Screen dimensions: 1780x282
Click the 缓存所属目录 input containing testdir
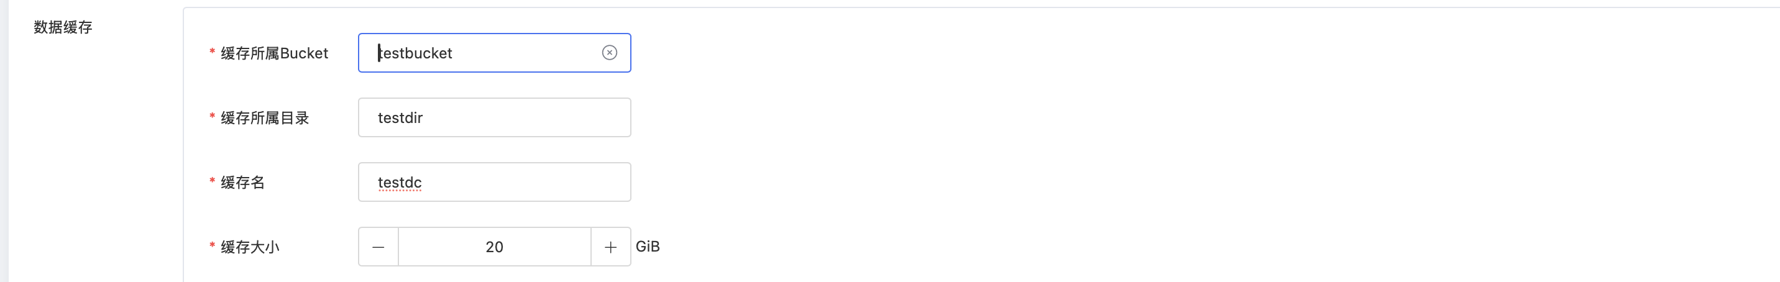pyautogui.click(x=494, y=117)
